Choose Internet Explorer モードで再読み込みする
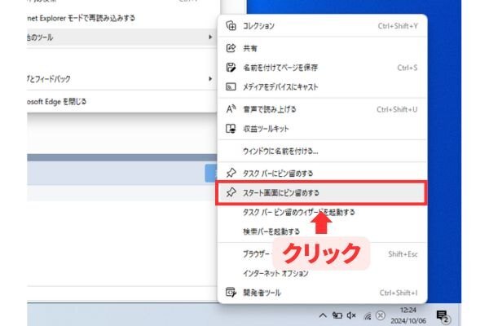The image size is (489, 326). pyautogui.click(x=121, y=18)
